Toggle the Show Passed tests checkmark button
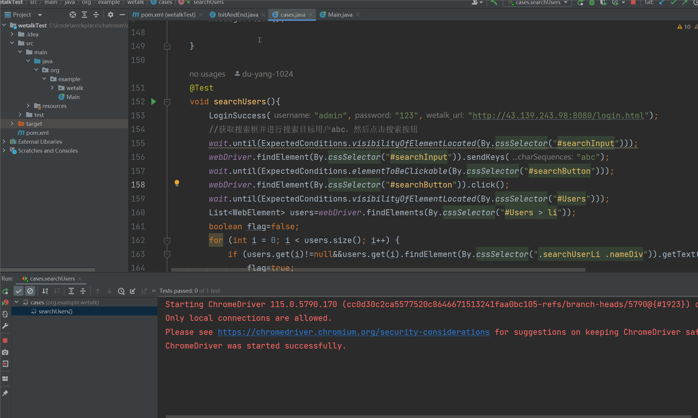 [18, 291]
